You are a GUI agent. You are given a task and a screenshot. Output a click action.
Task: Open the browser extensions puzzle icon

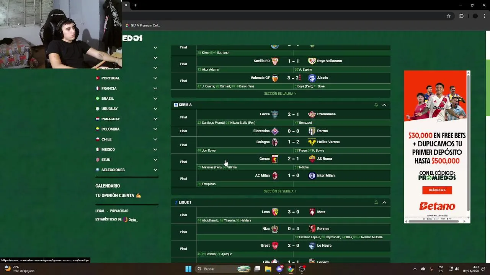461,16
